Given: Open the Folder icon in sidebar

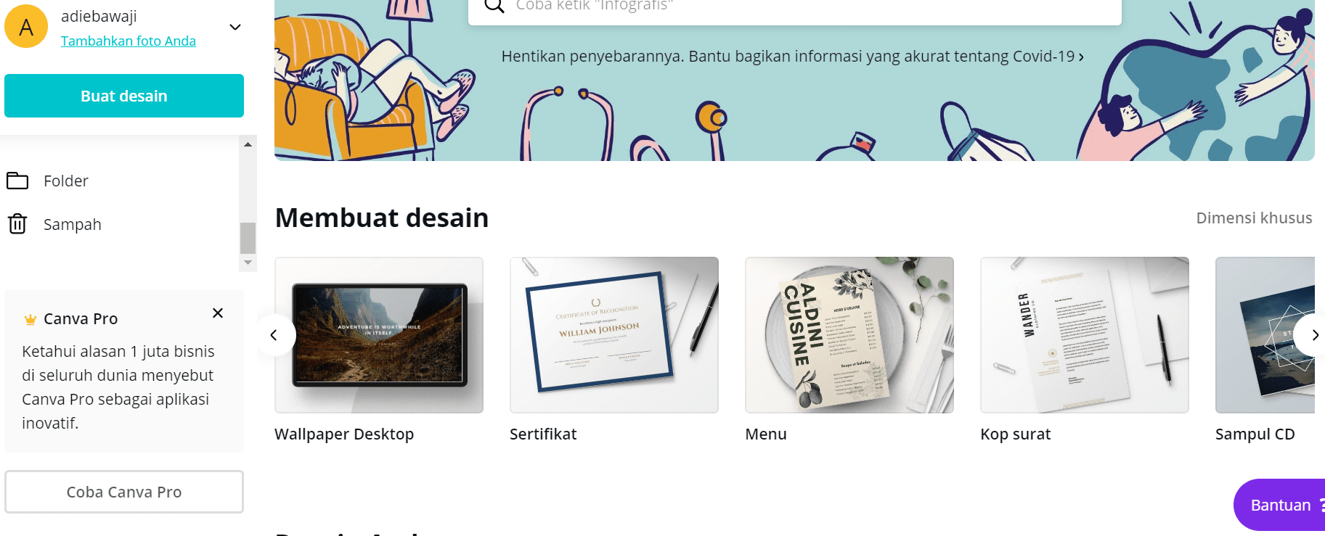Looking at the screenshot, I should (17, 181).
